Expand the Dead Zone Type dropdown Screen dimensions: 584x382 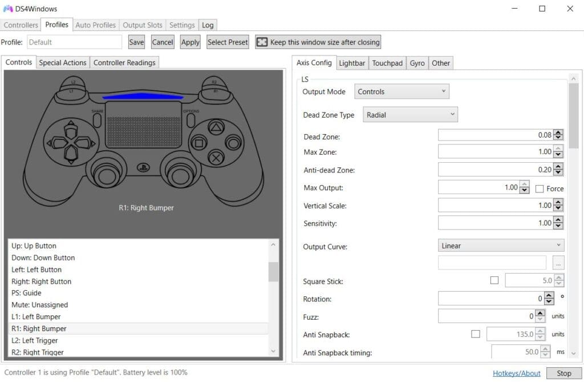click(410, 115)
